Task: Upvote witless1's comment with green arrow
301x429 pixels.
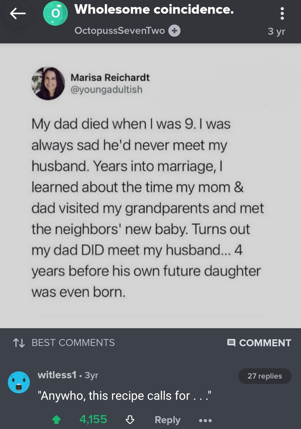Action: click(57, 420)
